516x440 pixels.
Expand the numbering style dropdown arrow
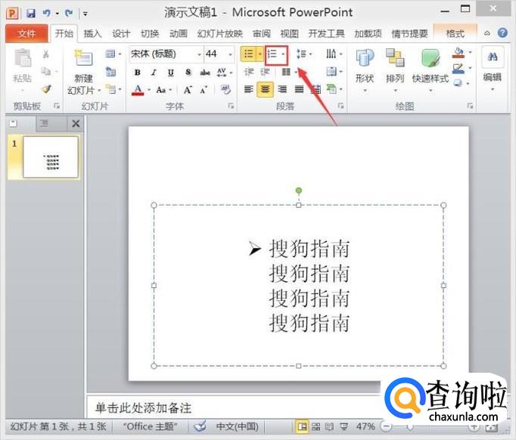point(283,54)
